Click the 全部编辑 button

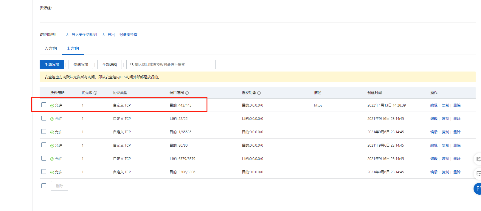point(110,64)
